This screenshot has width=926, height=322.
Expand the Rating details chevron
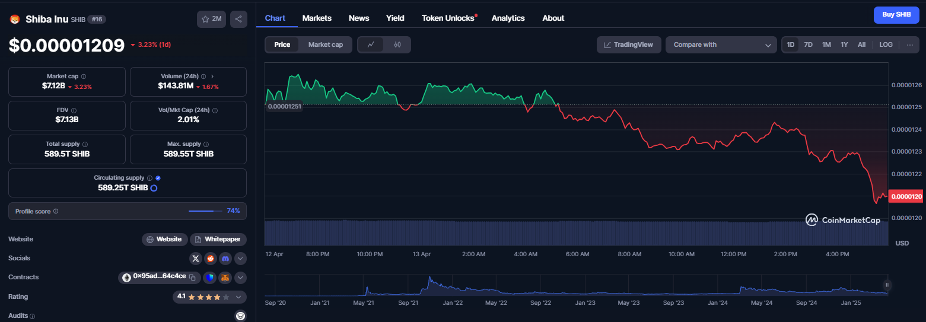[x=238, y=297]
